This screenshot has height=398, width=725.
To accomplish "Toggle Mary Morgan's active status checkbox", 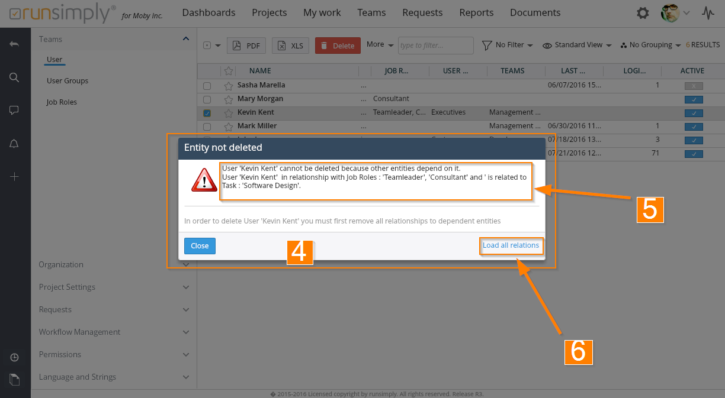I will point(693,99).
